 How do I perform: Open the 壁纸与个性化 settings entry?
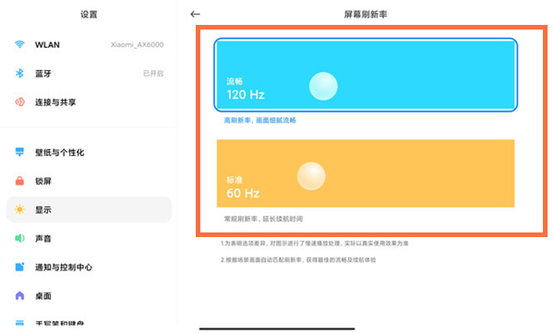(89, 152)
